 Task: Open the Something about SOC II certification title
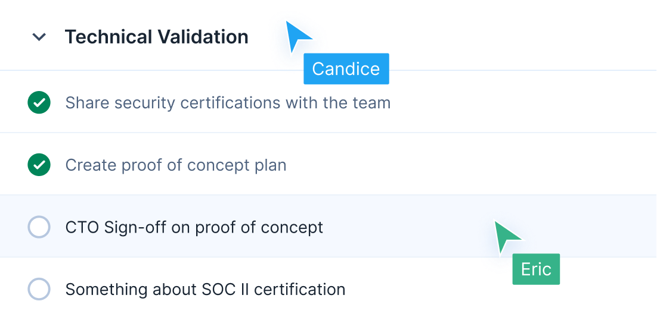tap(205, 290)
